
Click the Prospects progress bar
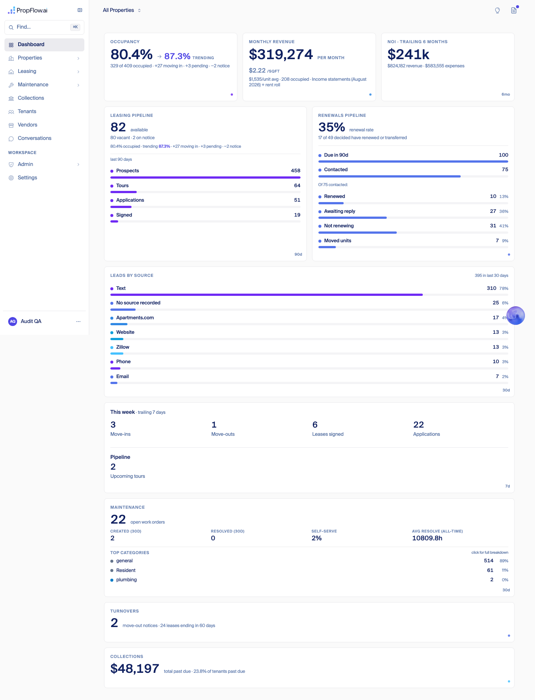(205, 178)
